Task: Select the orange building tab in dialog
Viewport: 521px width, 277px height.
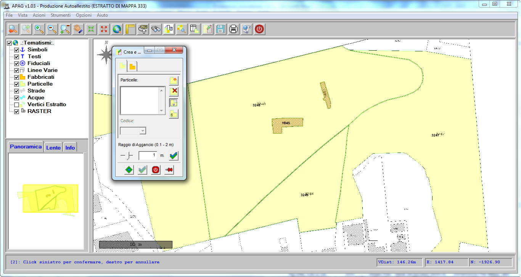Action: click(x=132, y=67)
